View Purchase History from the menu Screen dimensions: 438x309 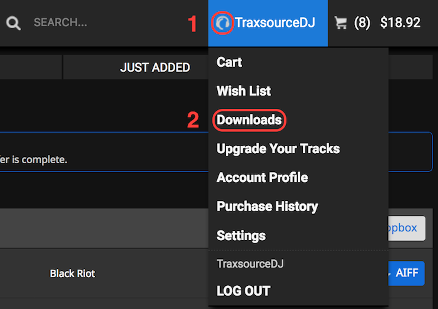click(x=267, y=206)
